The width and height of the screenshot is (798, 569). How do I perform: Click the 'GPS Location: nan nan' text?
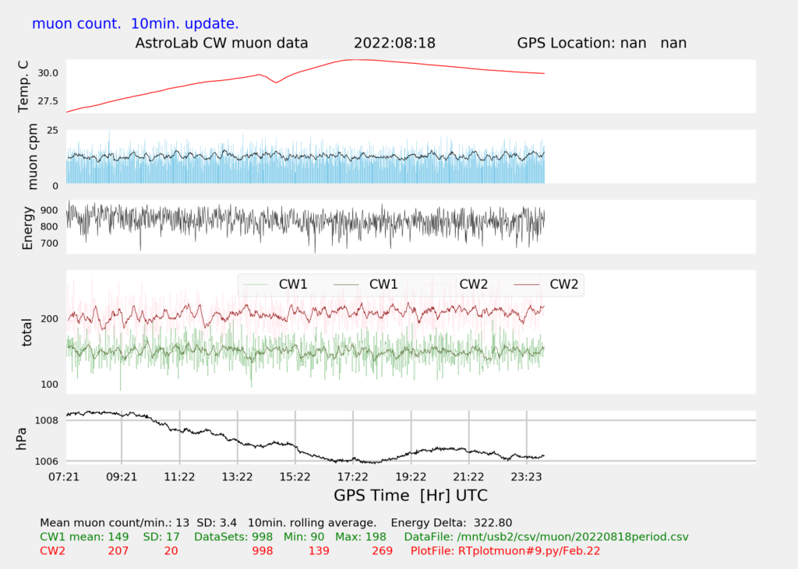point(602,44)
